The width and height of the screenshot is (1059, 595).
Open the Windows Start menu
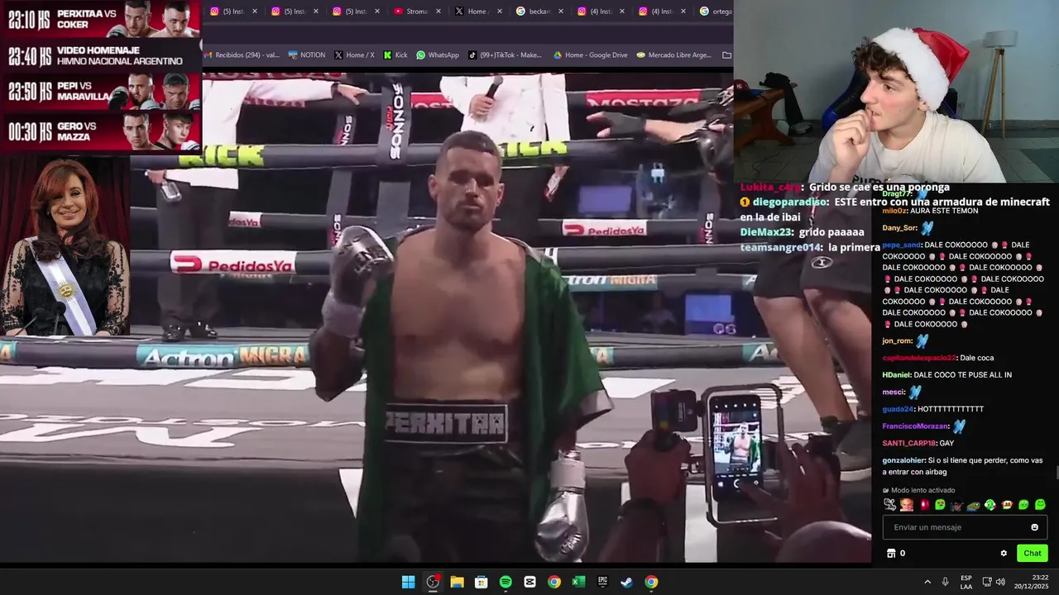(x=408, y=582)
